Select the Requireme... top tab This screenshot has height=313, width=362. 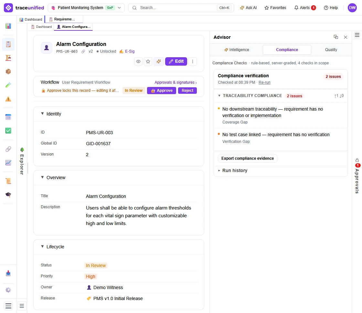click(64, 19)
